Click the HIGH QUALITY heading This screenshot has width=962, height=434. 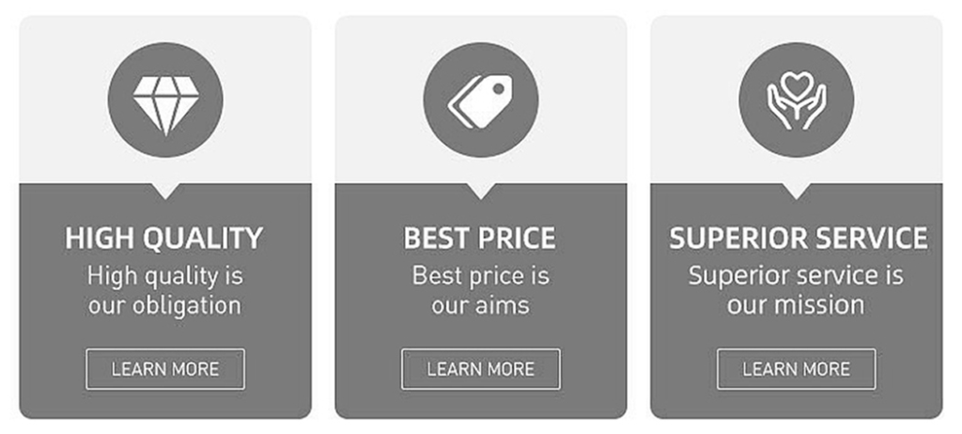tap(165, 239)
